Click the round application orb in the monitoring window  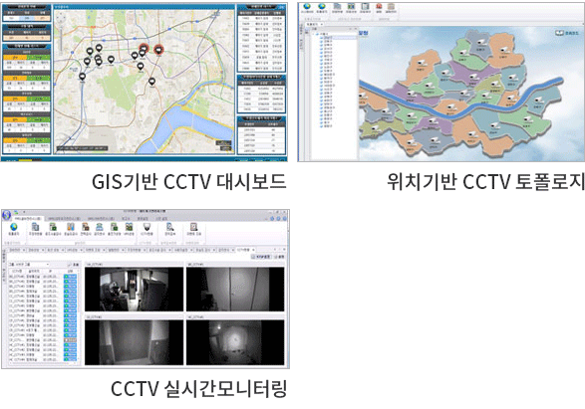coord(6,215)
